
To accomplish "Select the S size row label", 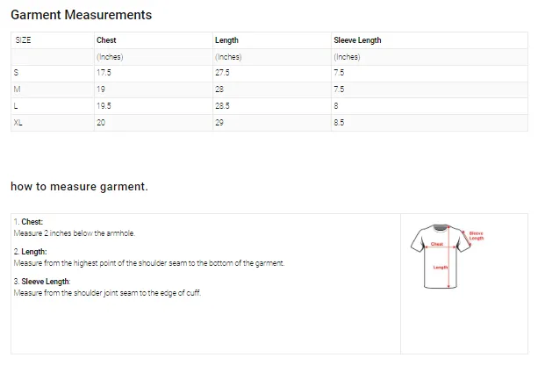I will (16, 73).
